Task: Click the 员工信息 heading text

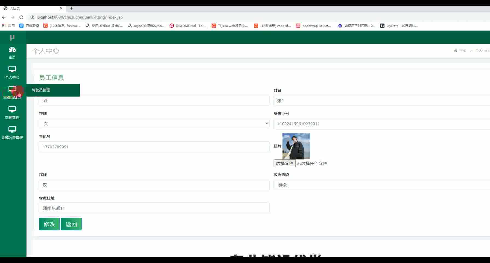Action: [51, 78]
